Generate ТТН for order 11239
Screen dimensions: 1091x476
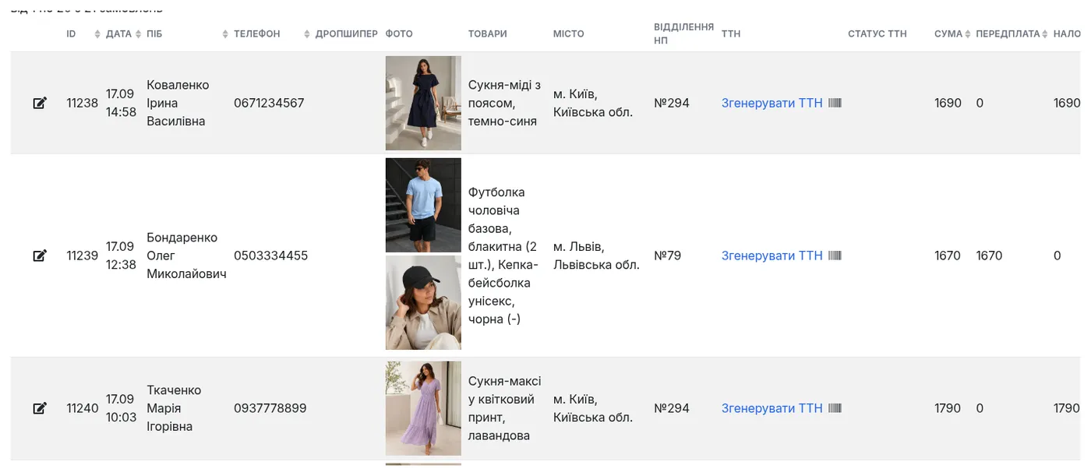[x=771, y=256]
